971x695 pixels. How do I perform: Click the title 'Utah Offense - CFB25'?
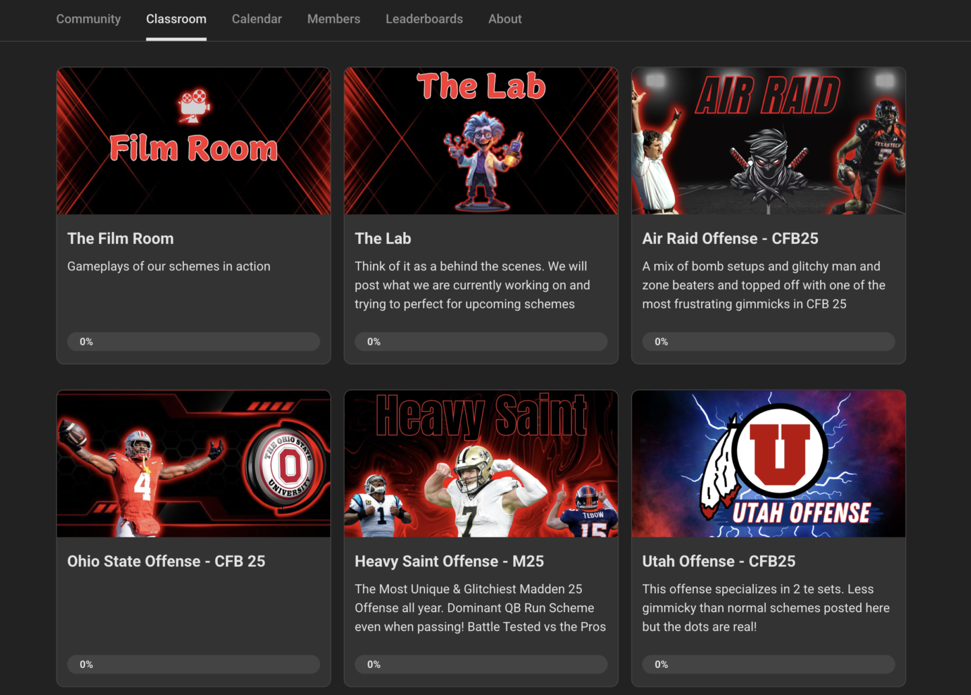coord(719,562)
